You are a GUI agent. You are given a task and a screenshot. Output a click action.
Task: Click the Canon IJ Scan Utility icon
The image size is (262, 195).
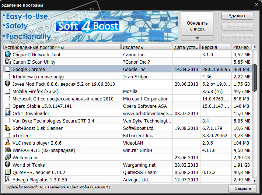point(8,62)
